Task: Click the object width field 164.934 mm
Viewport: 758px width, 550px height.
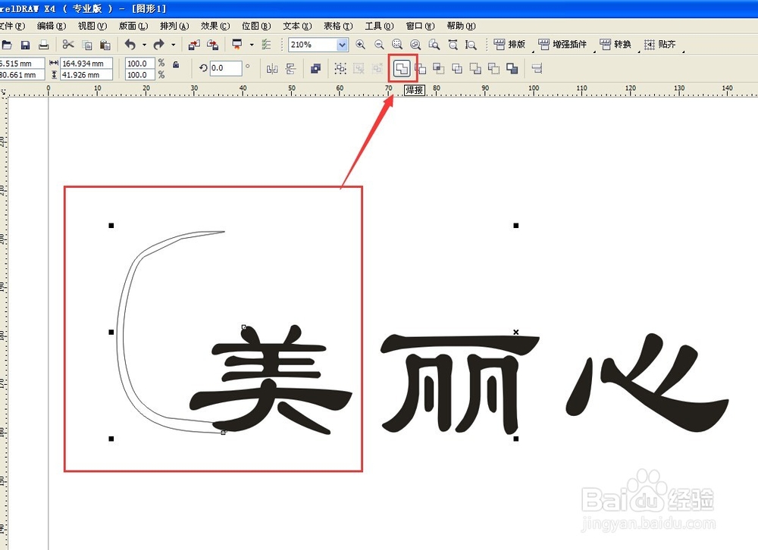Action: (x=86, y=64)
